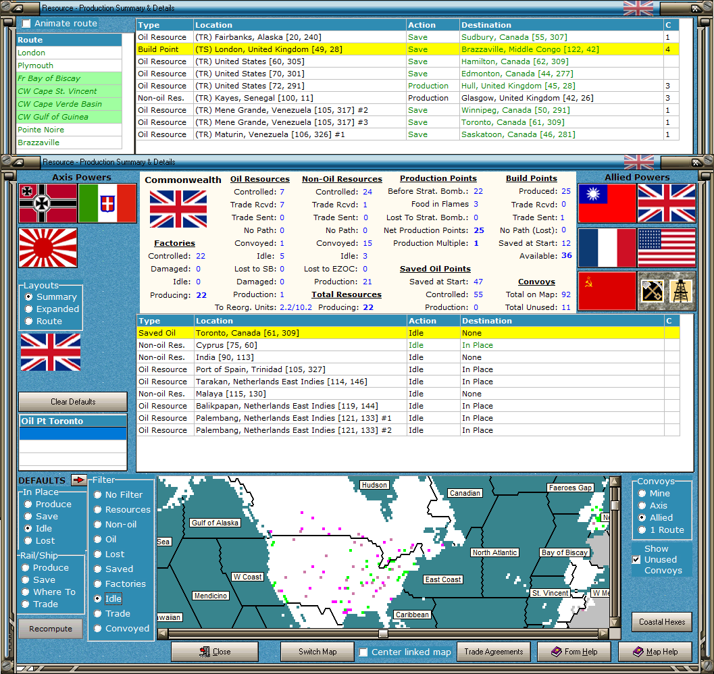This screenshot has height=674, width=714.
Task: Select Oil Resource Fairbanks, Alaska row
Action: (408, 37)
